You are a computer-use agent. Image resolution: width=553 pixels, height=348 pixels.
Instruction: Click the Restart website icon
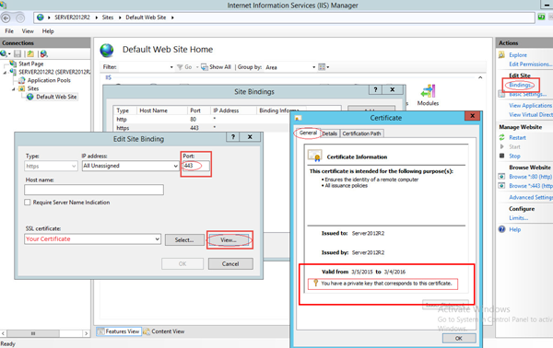click(x=502, y=137)
